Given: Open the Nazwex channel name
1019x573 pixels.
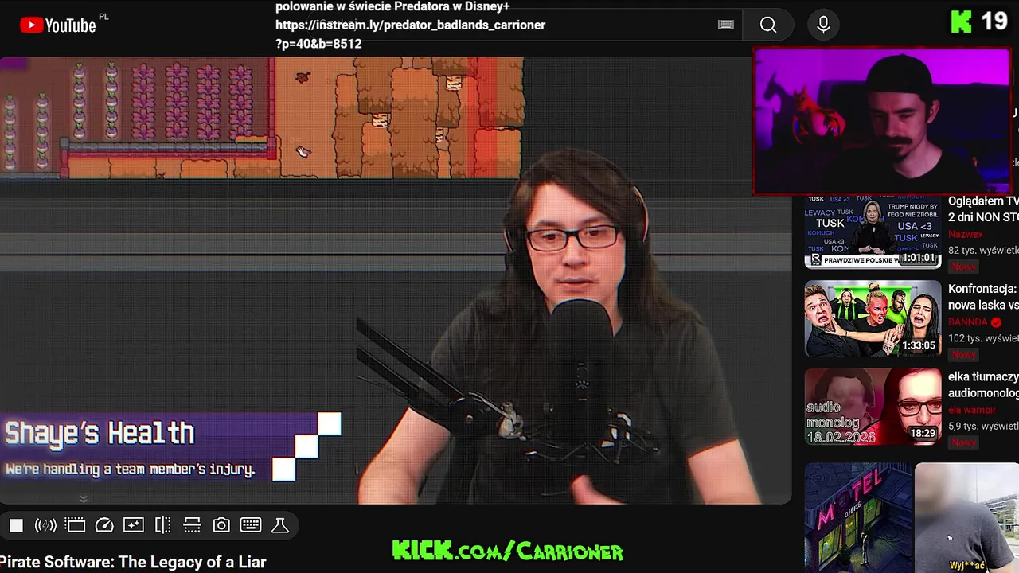Looking at the screenshot, I should point(966,234).
